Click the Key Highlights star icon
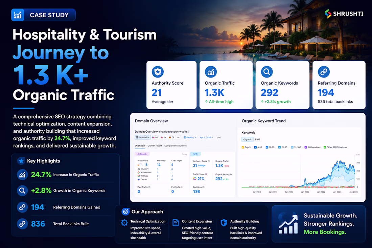This screenshot has width=372, height=248. [21, 161]
